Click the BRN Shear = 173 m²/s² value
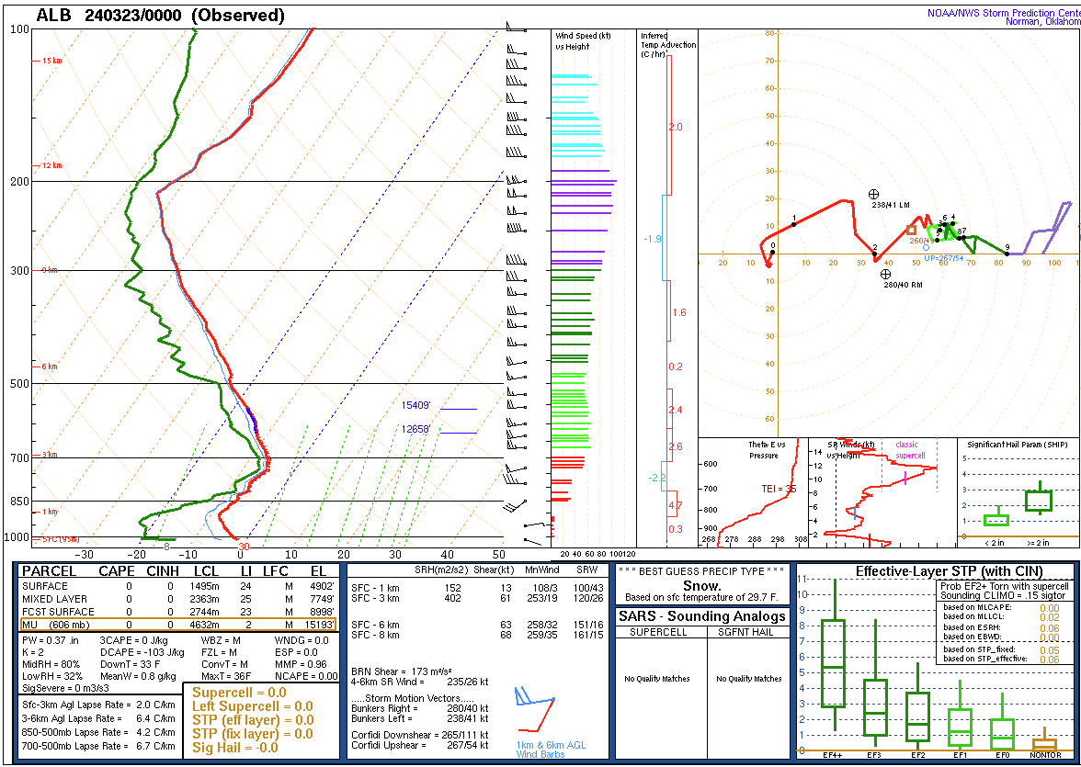This screenshot has width=1081, height=767. (x=401, y=671)
